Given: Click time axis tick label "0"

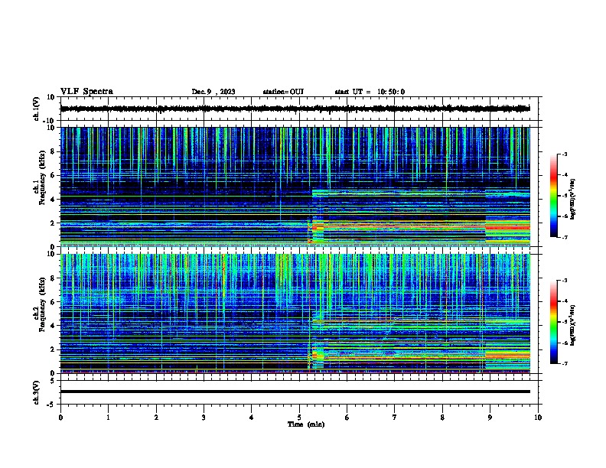Looking at the screenshot, I should point(60,418).
